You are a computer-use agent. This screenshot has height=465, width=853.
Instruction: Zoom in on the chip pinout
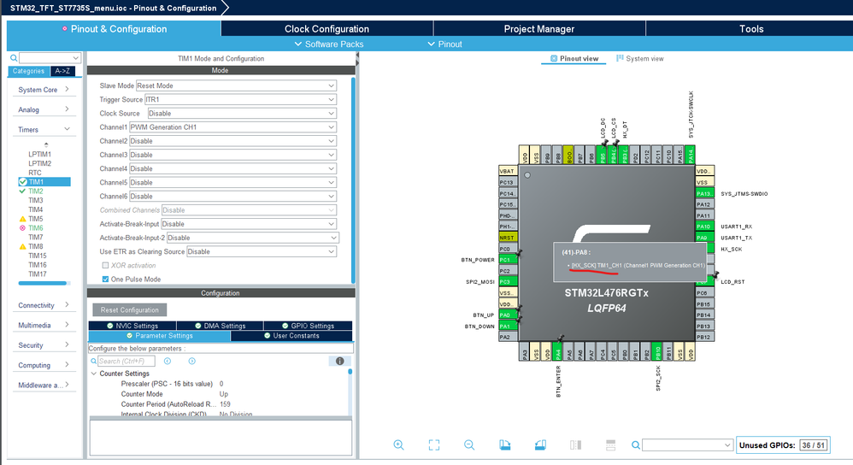point(398,444)
